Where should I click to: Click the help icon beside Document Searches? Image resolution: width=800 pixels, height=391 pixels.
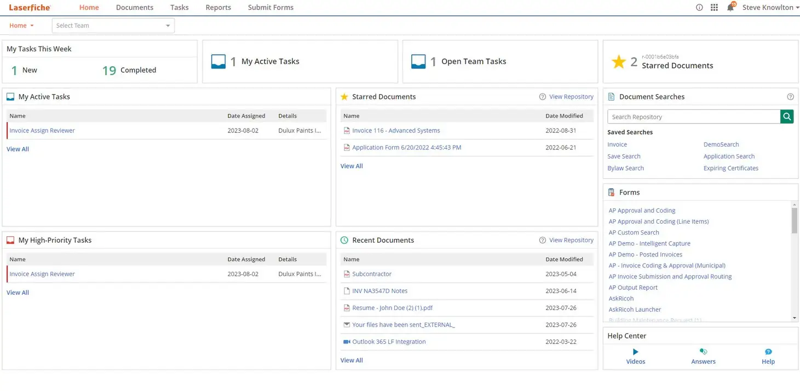click(790, 97)
